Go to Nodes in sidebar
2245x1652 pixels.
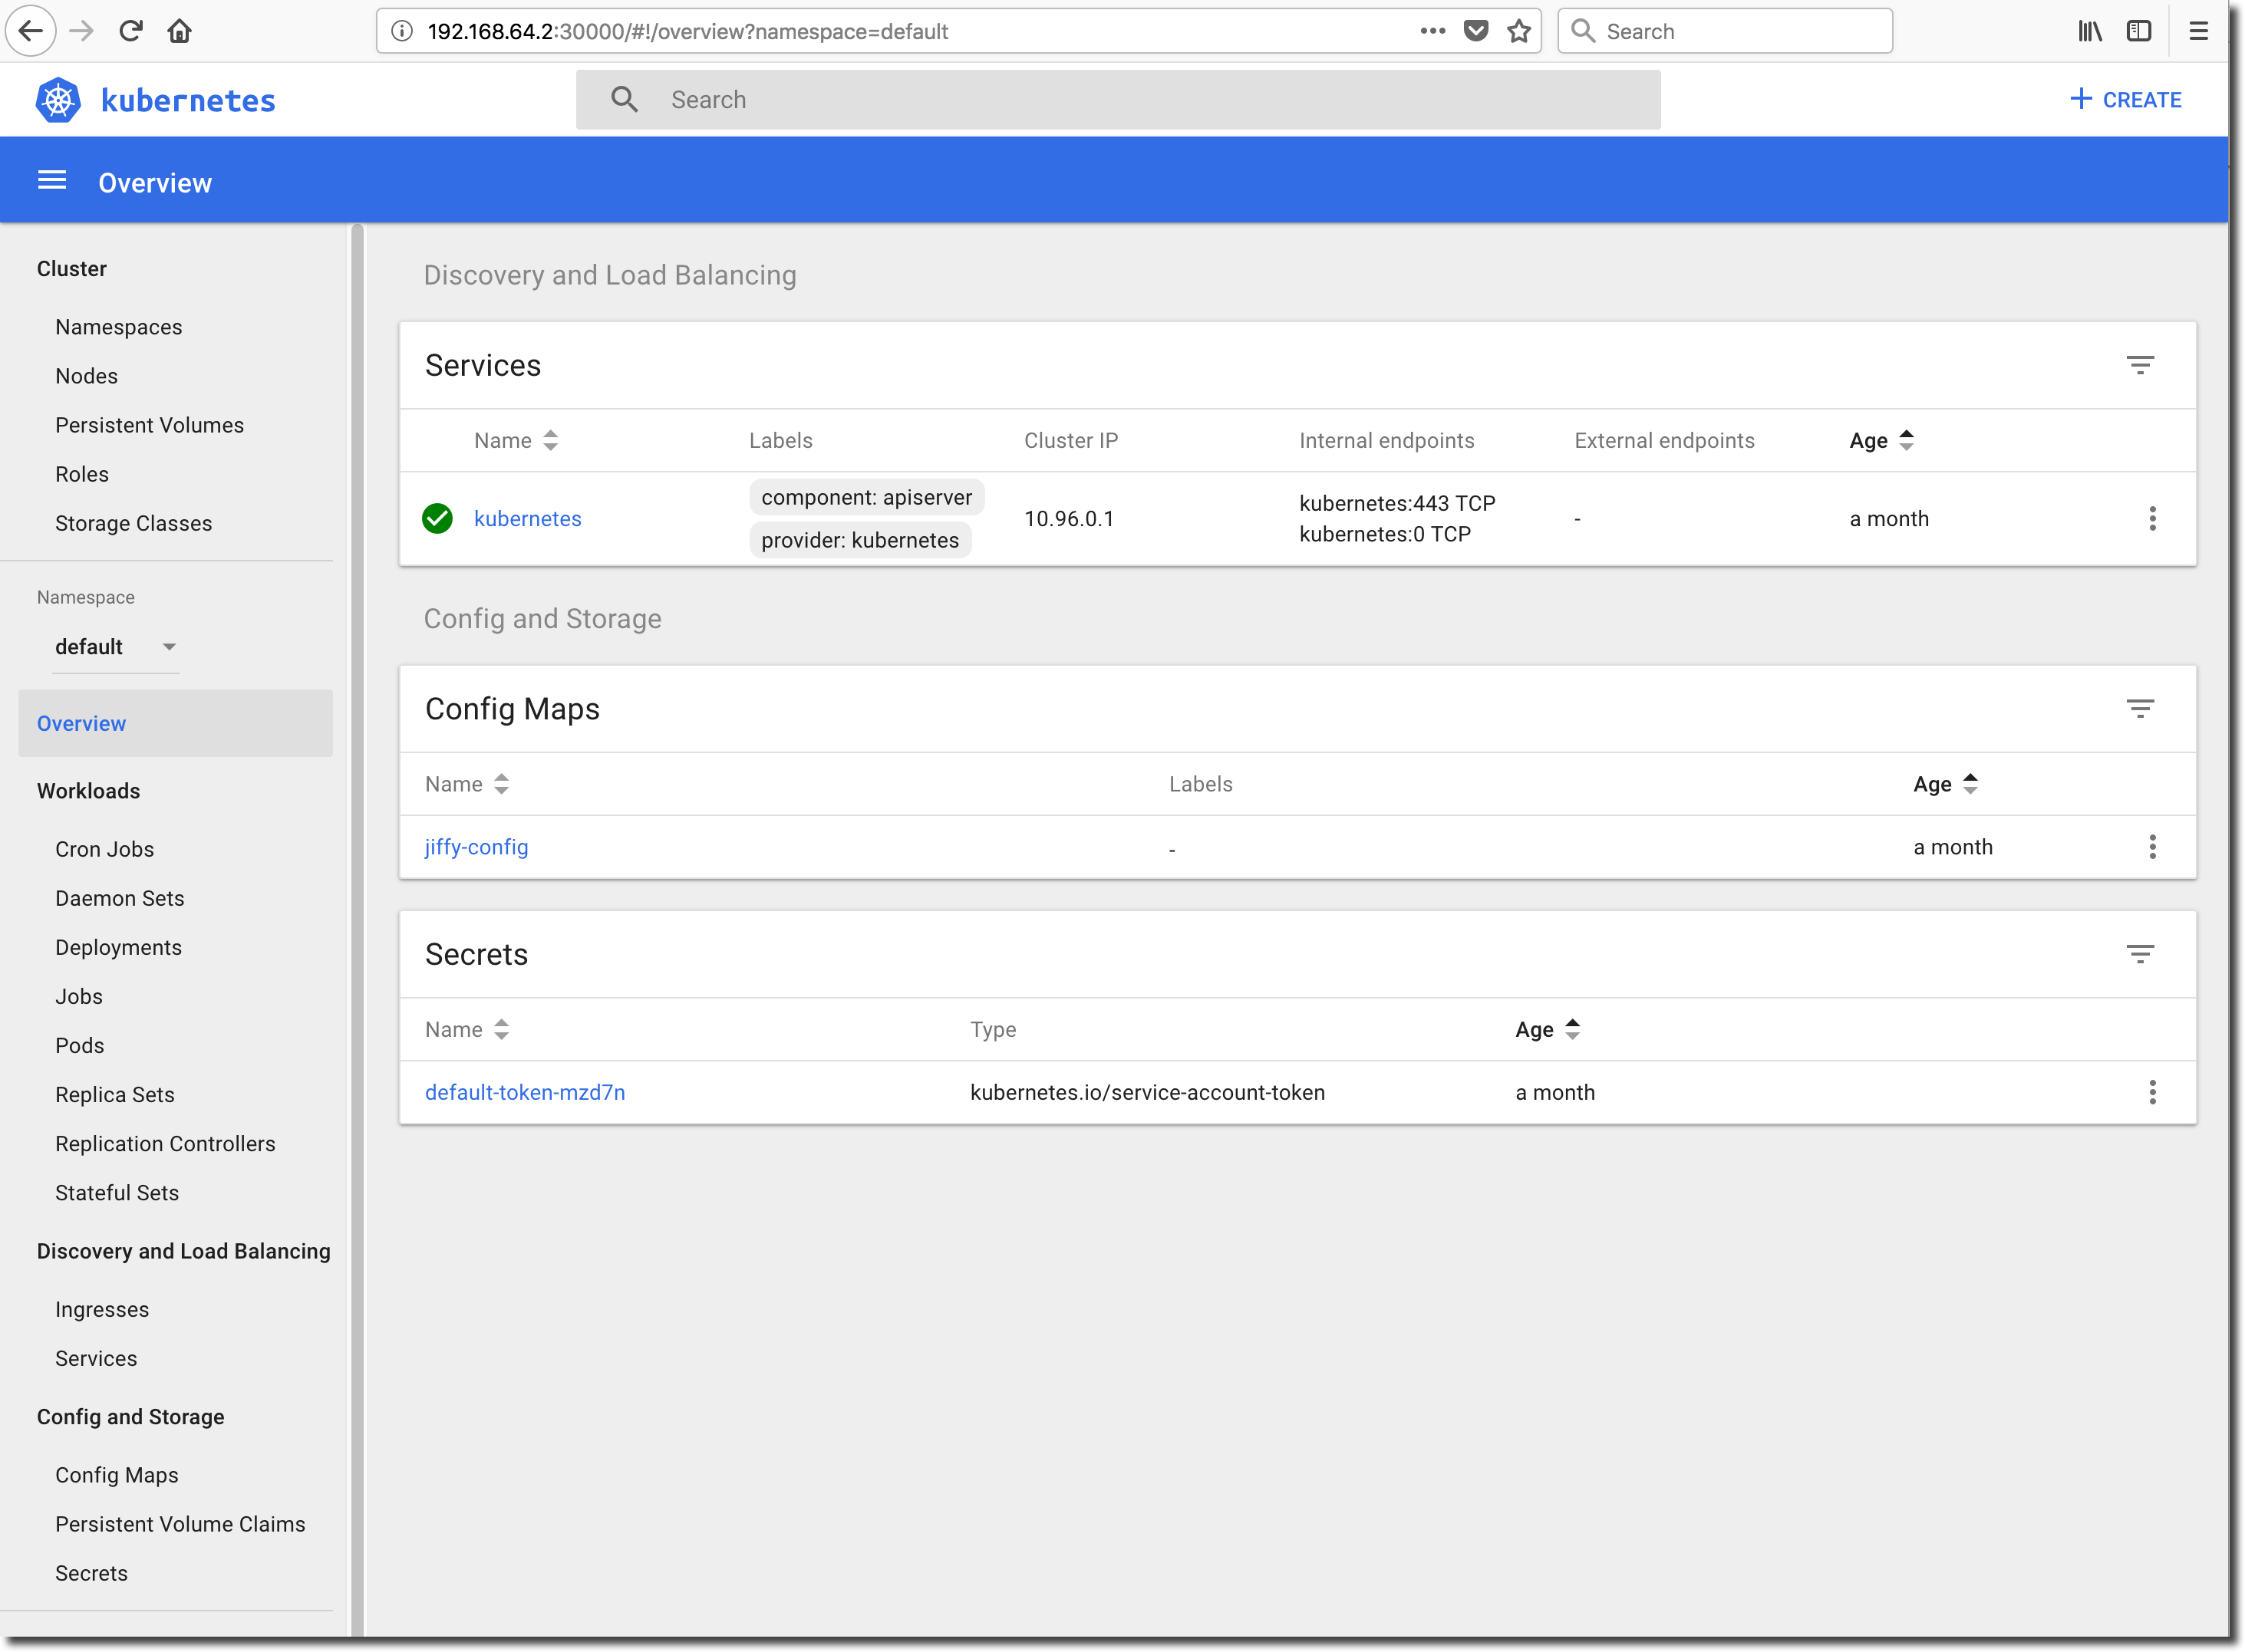[86, 376]
